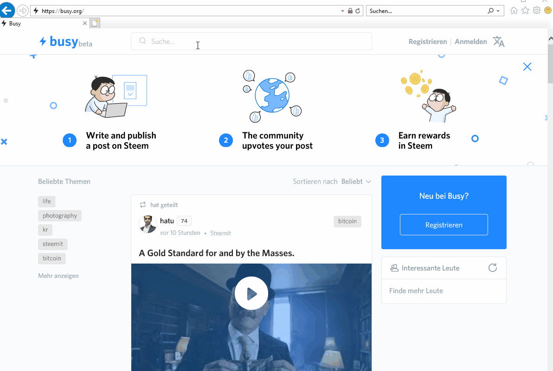Select the life topic tag
Screen dimensions: 553x371
(x=46, y=201)
